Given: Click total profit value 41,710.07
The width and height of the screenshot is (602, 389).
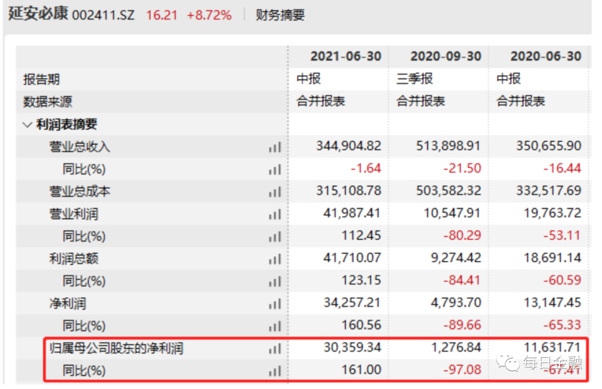Looking at the screenshot, I should pos(352,258).
